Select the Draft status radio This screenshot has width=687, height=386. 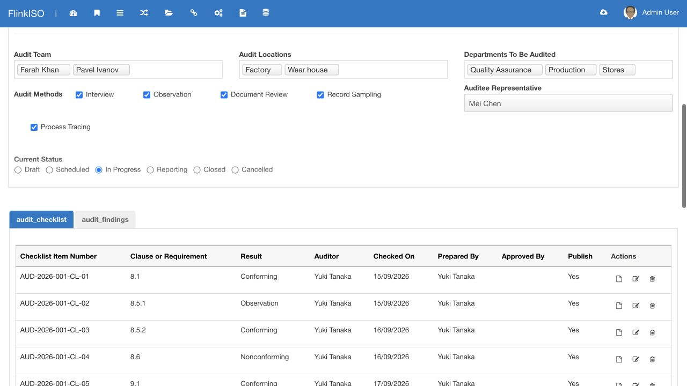18,170
